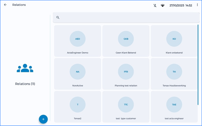
Task: Click the Relations group people icon
Action: click(x=25, y=68)
